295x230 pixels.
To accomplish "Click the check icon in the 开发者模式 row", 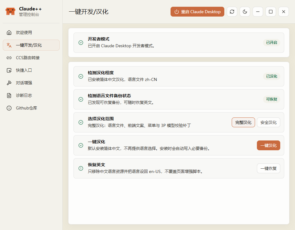I will pyautogui.click(x=81, y=43).
